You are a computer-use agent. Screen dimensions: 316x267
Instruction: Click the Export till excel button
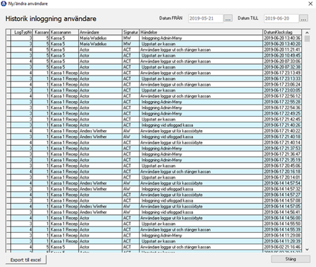point(26,260)
